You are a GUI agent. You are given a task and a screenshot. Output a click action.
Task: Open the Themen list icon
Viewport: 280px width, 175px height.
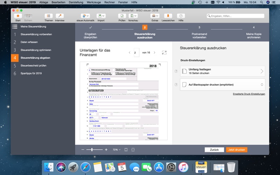[x=49, y=16]
